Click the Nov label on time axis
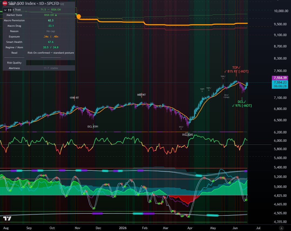This screenshot has width=291, height=231. [77, 228]
